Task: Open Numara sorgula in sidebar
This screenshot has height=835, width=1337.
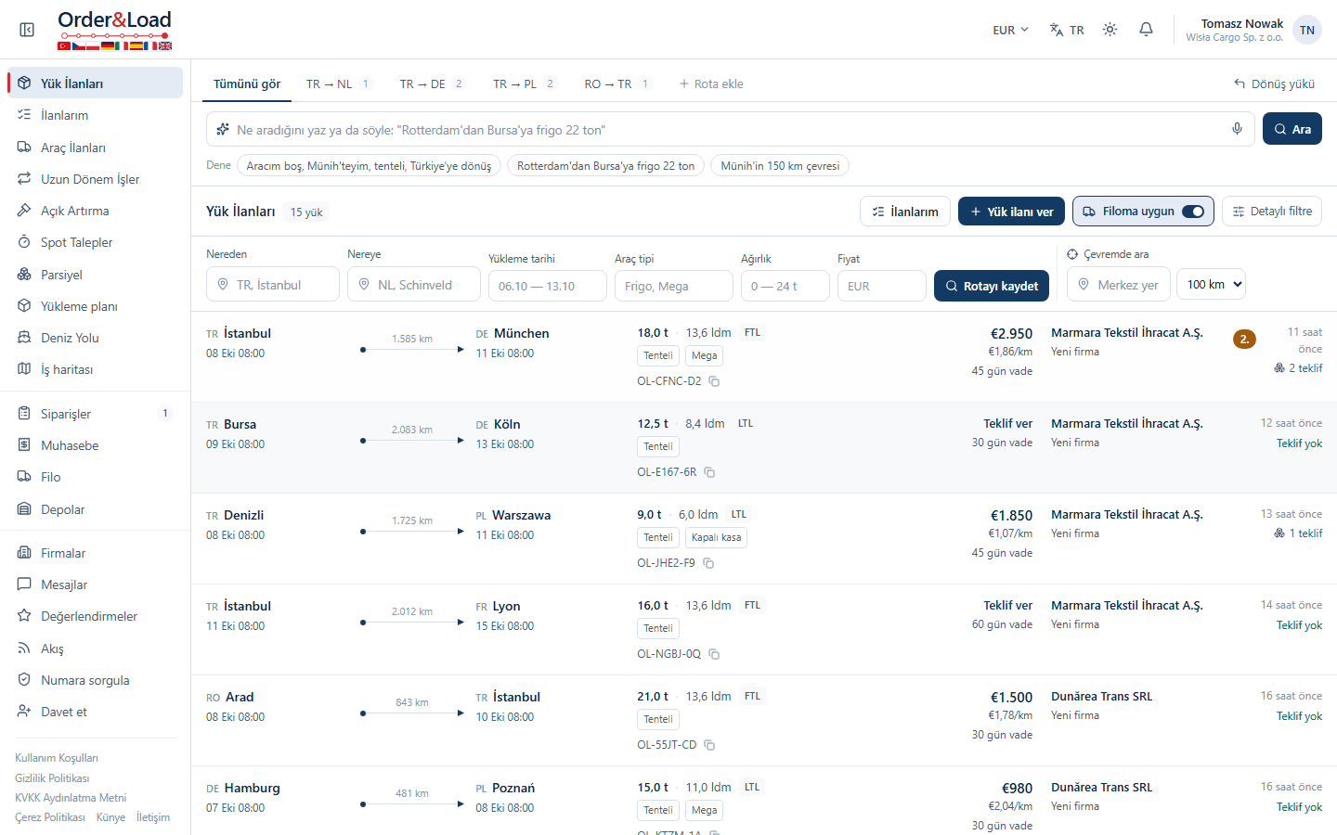Action: point(95,680)
